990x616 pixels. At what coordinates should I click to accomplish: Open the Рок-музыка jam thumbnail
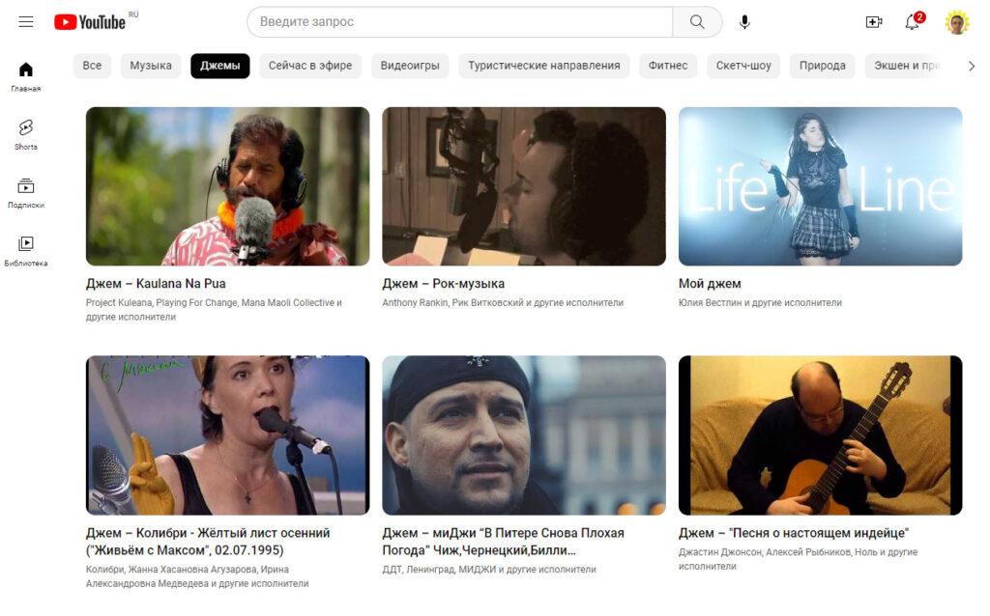point(523,186)
